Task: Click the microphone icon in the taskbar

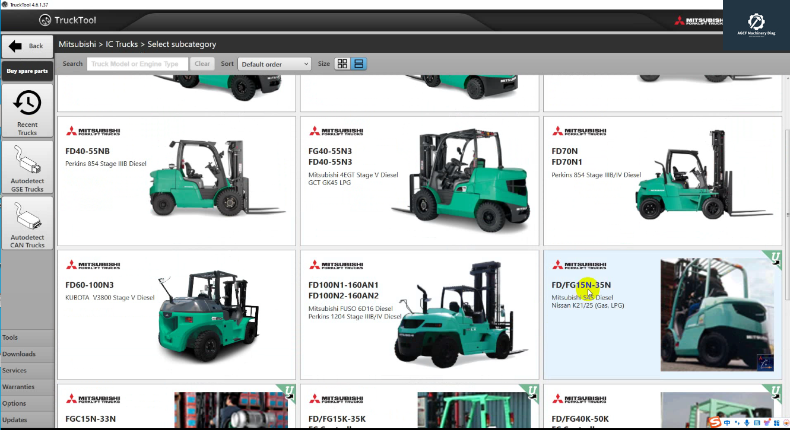Action: pos(747,423)
